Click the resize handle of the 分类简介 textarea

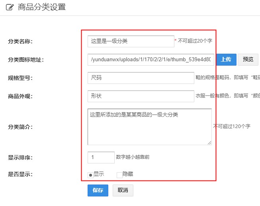[x=209, y=142]
